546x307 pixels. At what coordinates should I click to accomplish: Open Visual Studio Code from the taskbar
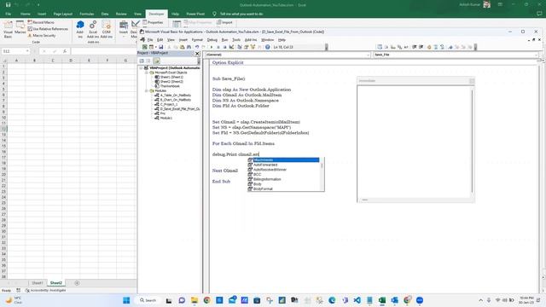tap(357, 300)
